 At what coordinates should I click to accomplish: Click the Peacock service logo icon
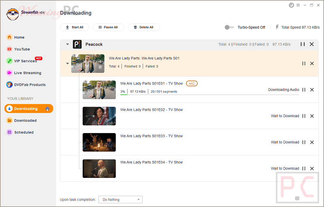tap(77, 44)
